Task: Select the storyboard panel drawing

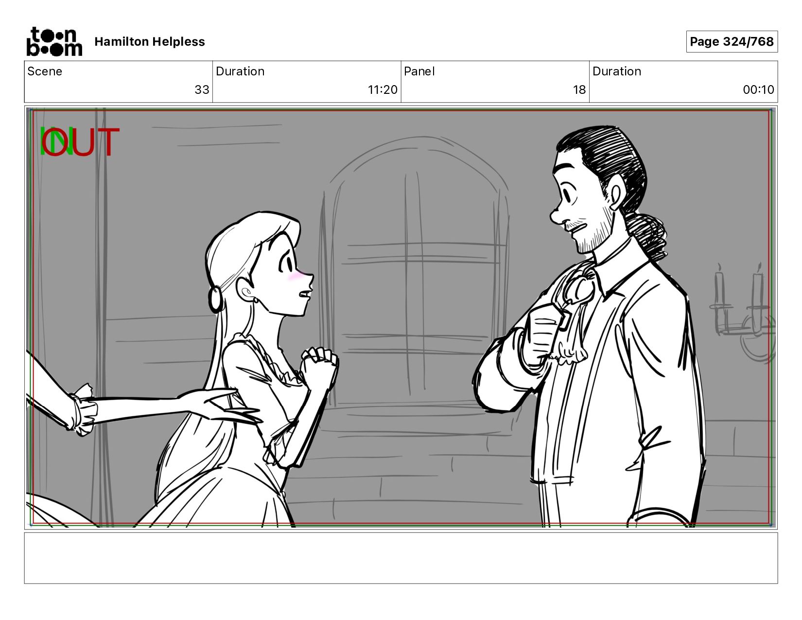Action: 401,318
